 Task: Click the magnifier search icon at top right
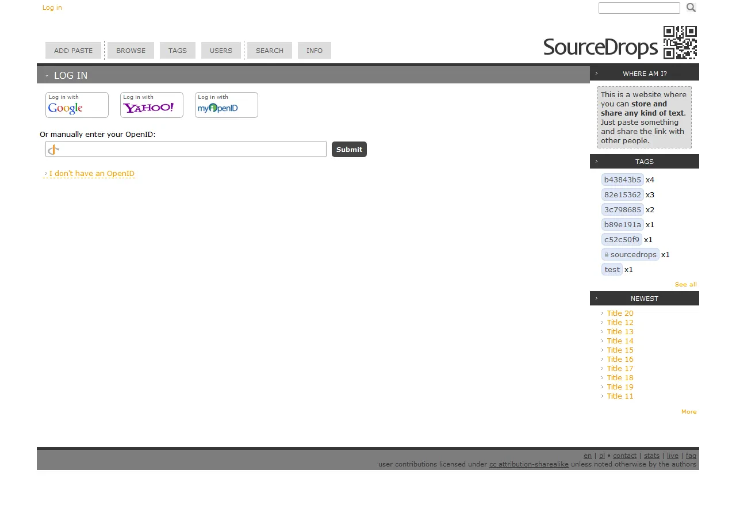coord(691,7)
